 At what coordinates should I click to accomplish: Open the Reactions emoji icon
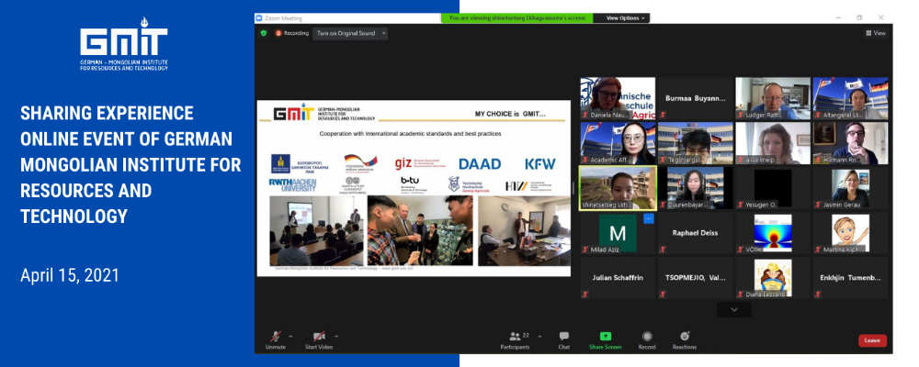[685, 336]
